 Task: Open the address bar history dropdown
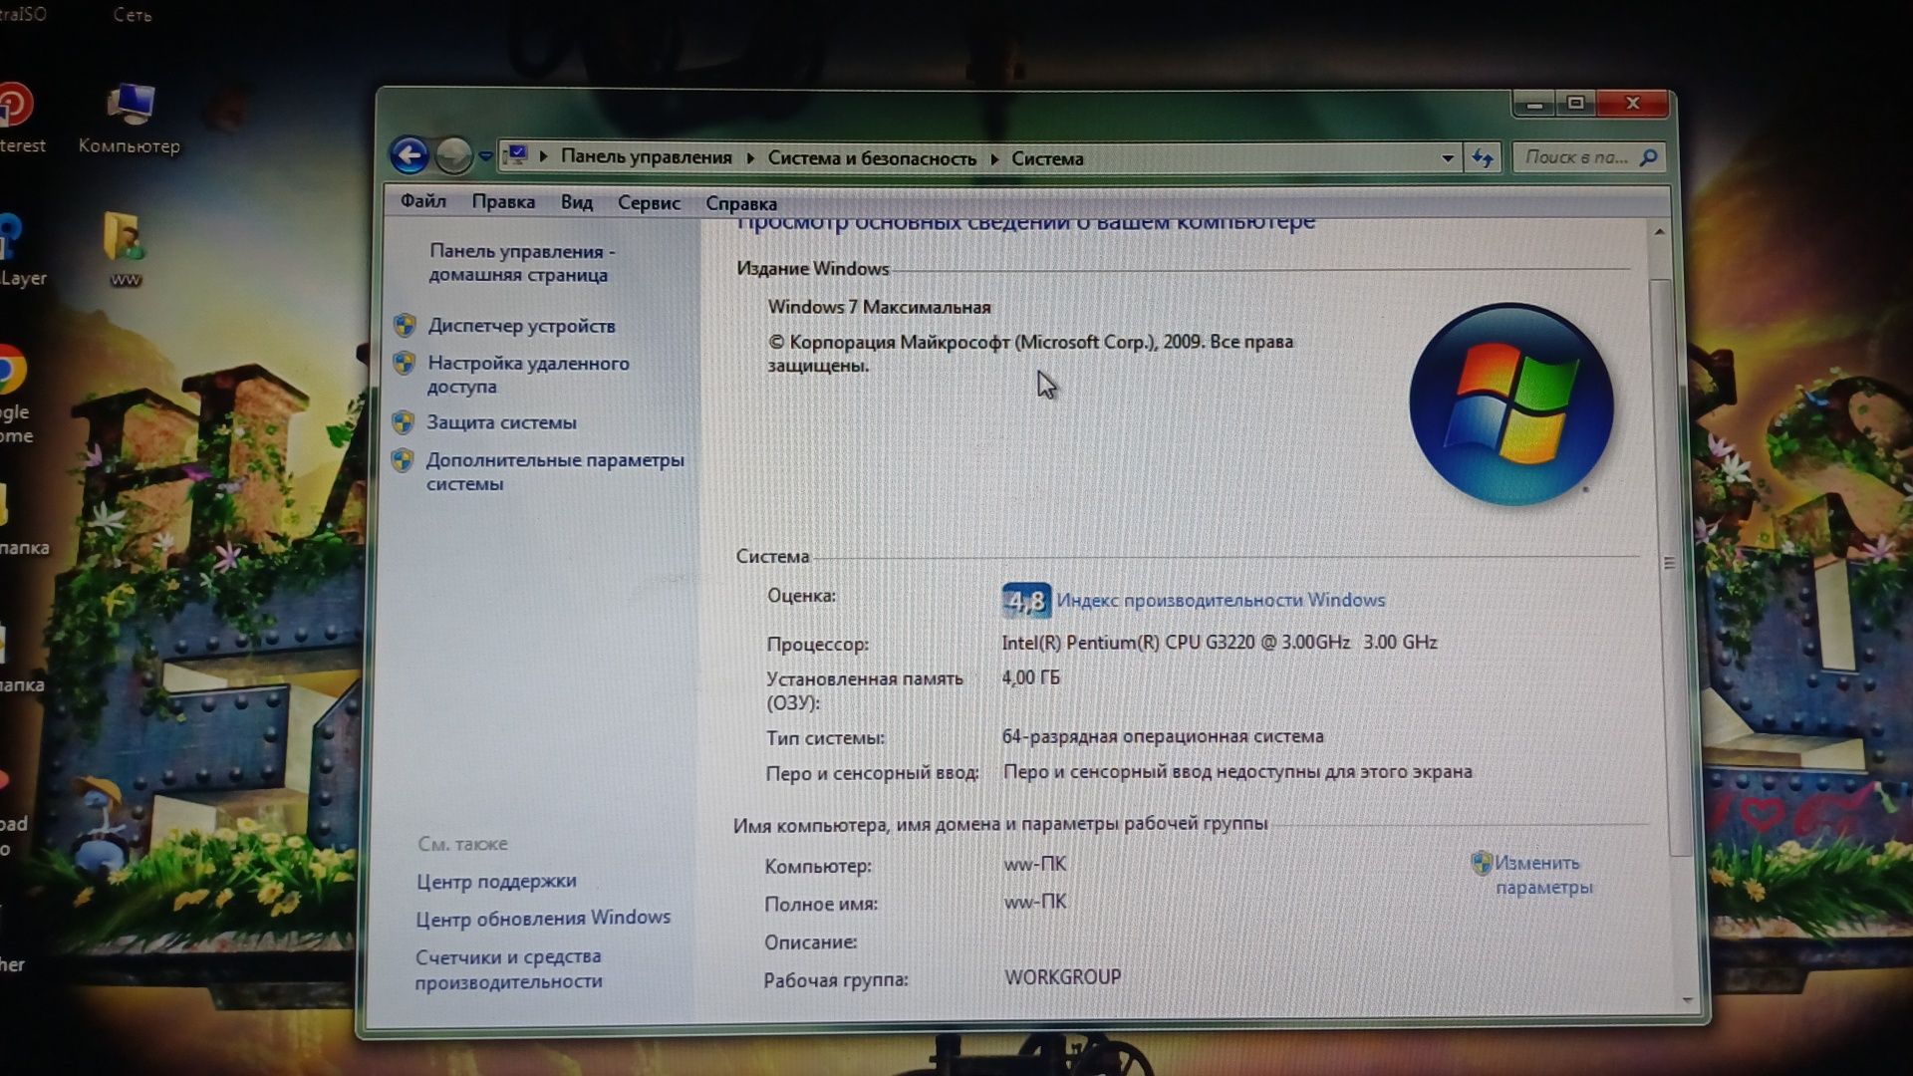coord(1447,157)
